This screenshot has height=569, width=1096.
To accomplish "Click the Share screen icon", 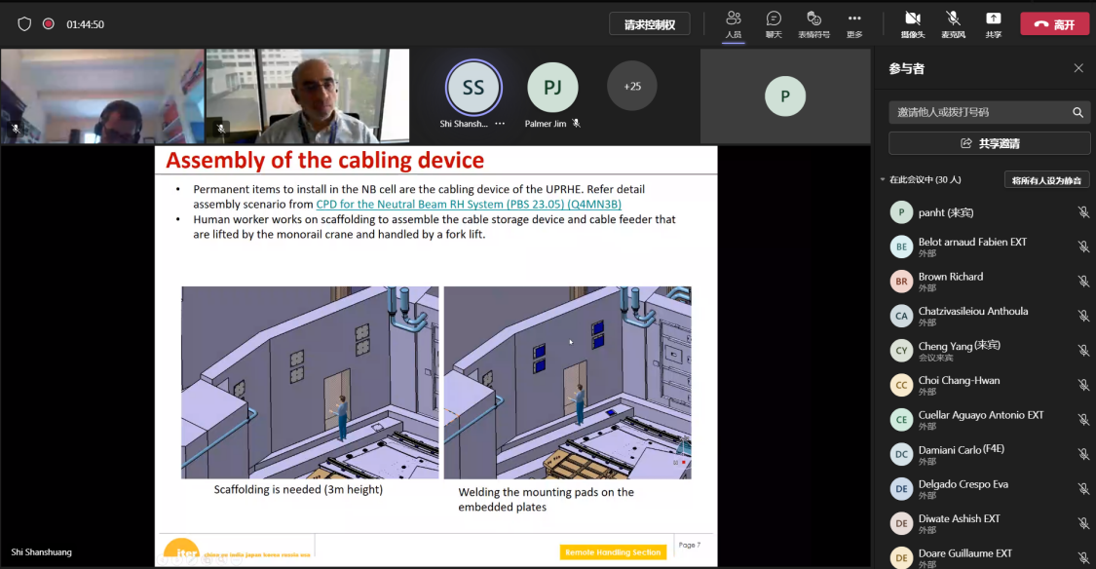I will pos(993,23).
